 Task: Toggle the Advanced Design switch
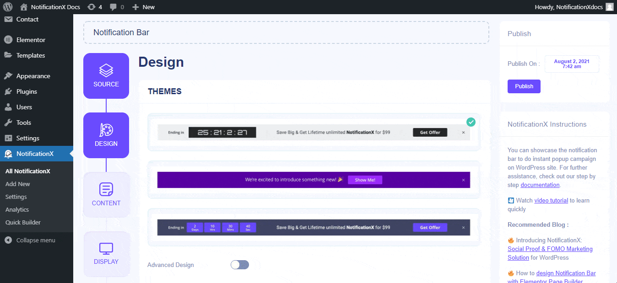pyautogui.click(x=240, y=265)
